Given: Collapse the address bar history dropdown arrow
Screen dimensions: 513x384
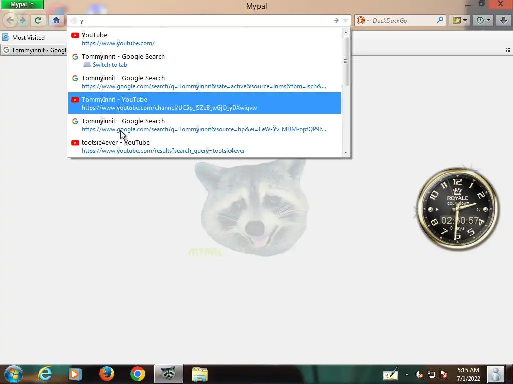Looking at the screenshot, I should (x=346, y=21).
